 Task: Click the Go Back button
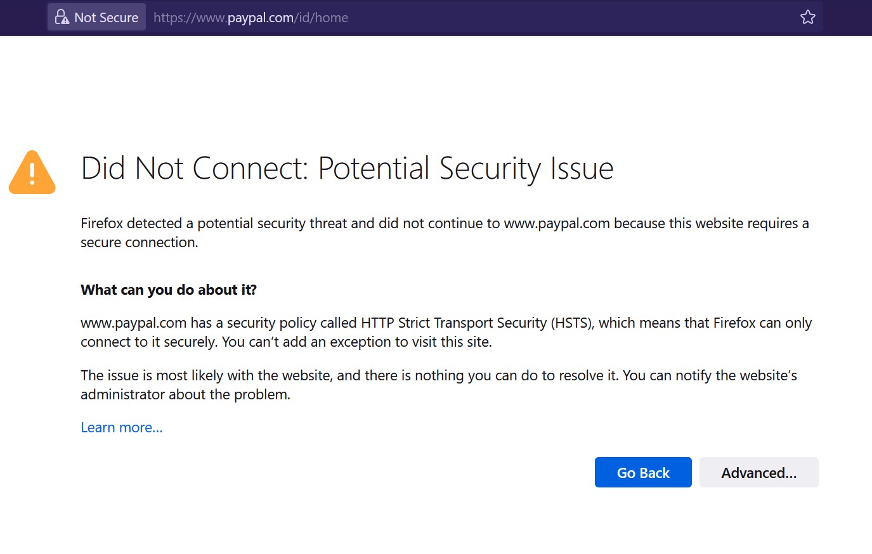coord(643,472)
